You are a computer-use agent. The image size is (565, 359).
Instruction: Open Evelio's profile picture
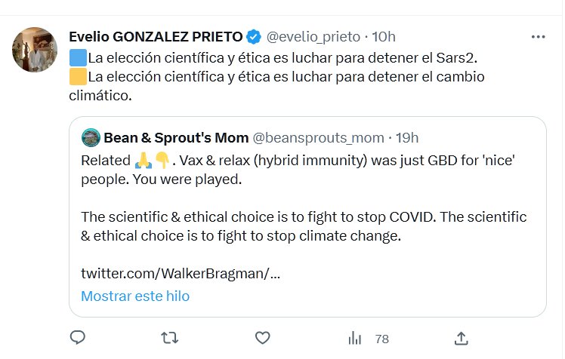[x=35, y=50]
